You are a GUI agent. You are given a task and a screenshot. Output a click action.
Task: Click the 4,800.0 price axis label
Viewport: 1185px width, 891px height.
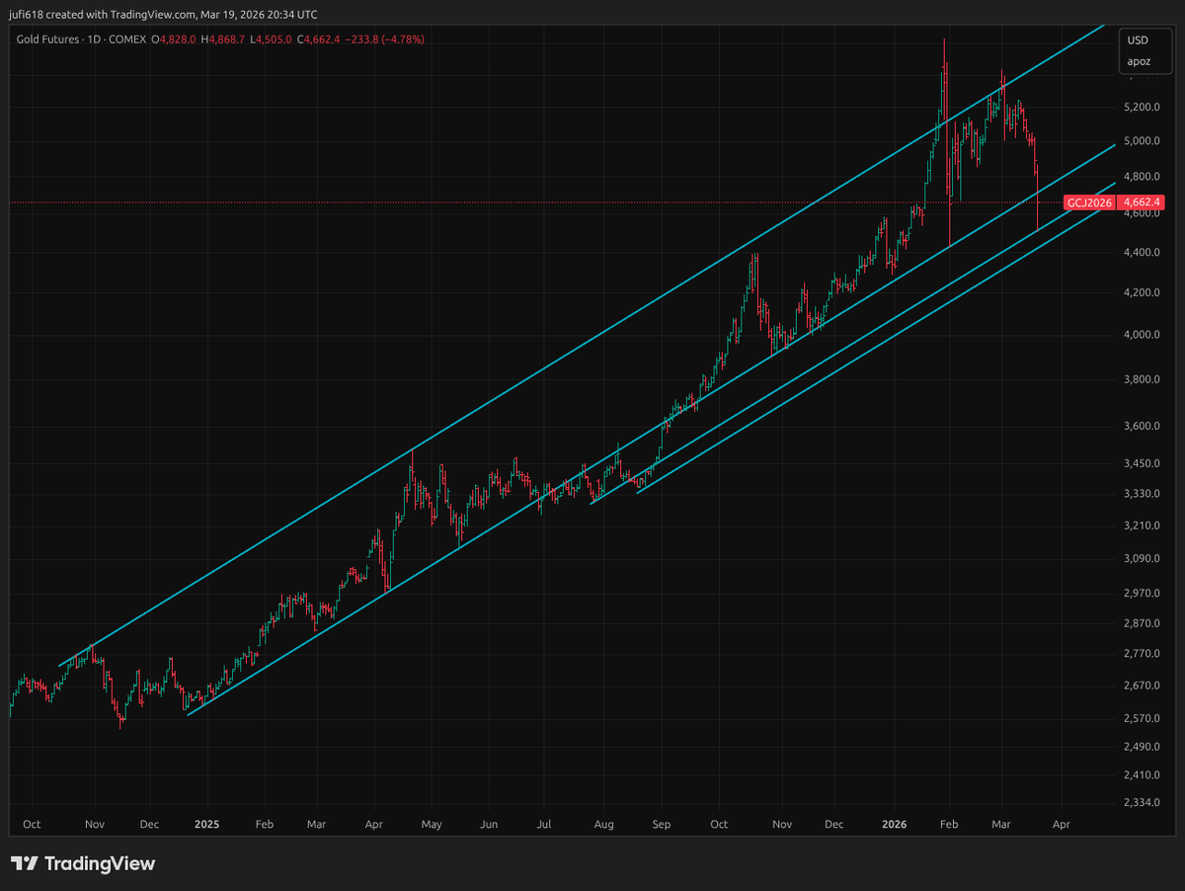(x=1144, y=177)
